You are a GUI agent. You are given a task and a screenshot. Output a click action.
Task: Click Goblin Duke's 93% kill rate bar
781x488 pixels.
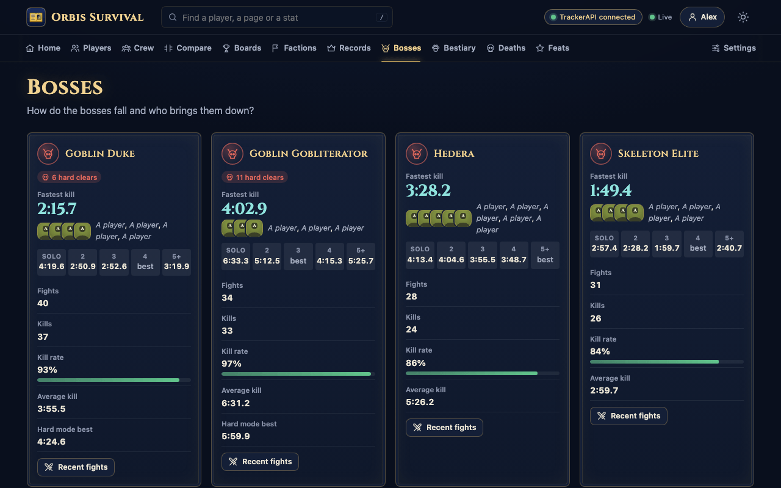pyautogui.click(x=114, y=380)
